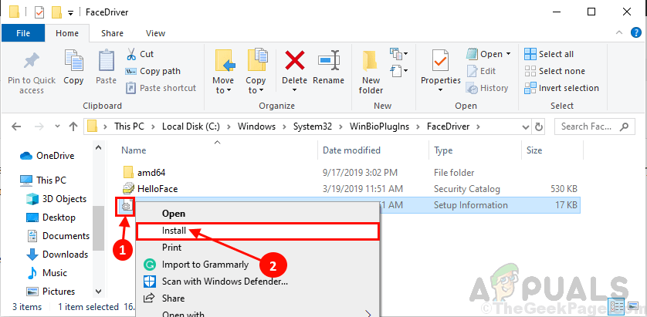Expand Properties dropdown arrow
Image resolution: width=647 pixels, height=317 pixels.
click(x=441, y=90)
